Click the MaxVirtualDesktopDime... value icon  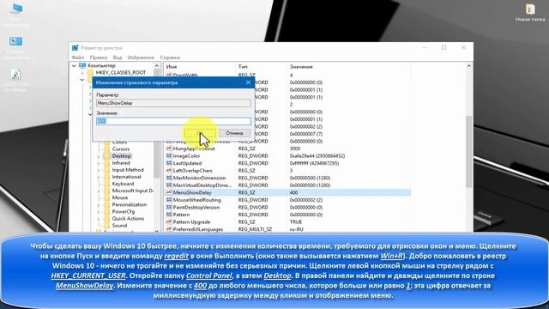click(x=169, y=185)
